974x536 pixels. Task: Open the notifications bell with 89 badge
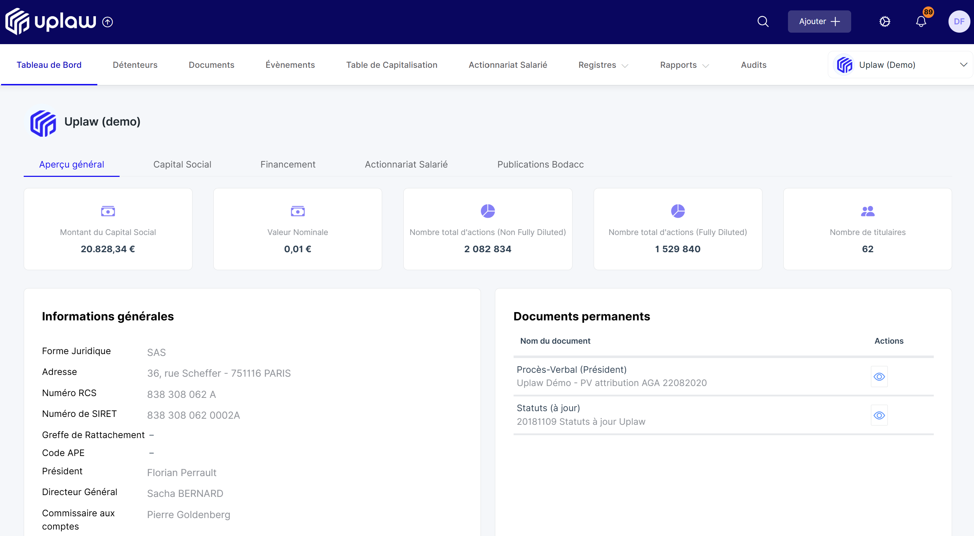(922, 22)
